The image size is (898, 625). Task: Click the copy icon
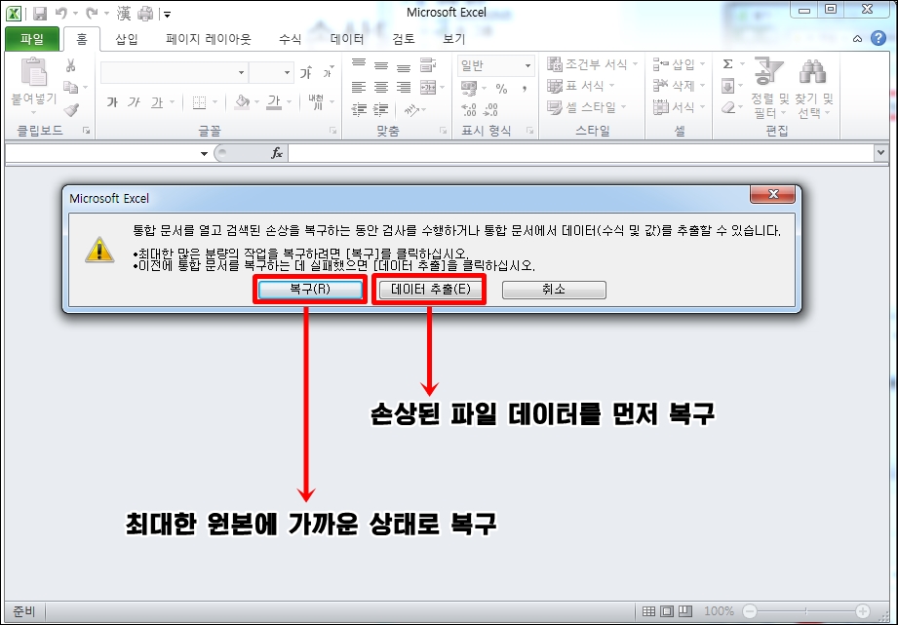71,87
